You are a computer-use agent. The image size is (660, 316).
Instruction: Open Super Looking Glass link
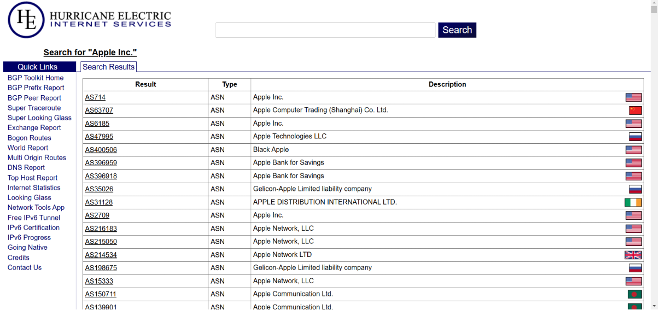pos(39,118)
